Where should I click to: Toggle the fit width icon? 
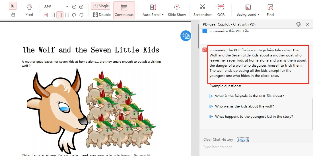click(60, 15)
